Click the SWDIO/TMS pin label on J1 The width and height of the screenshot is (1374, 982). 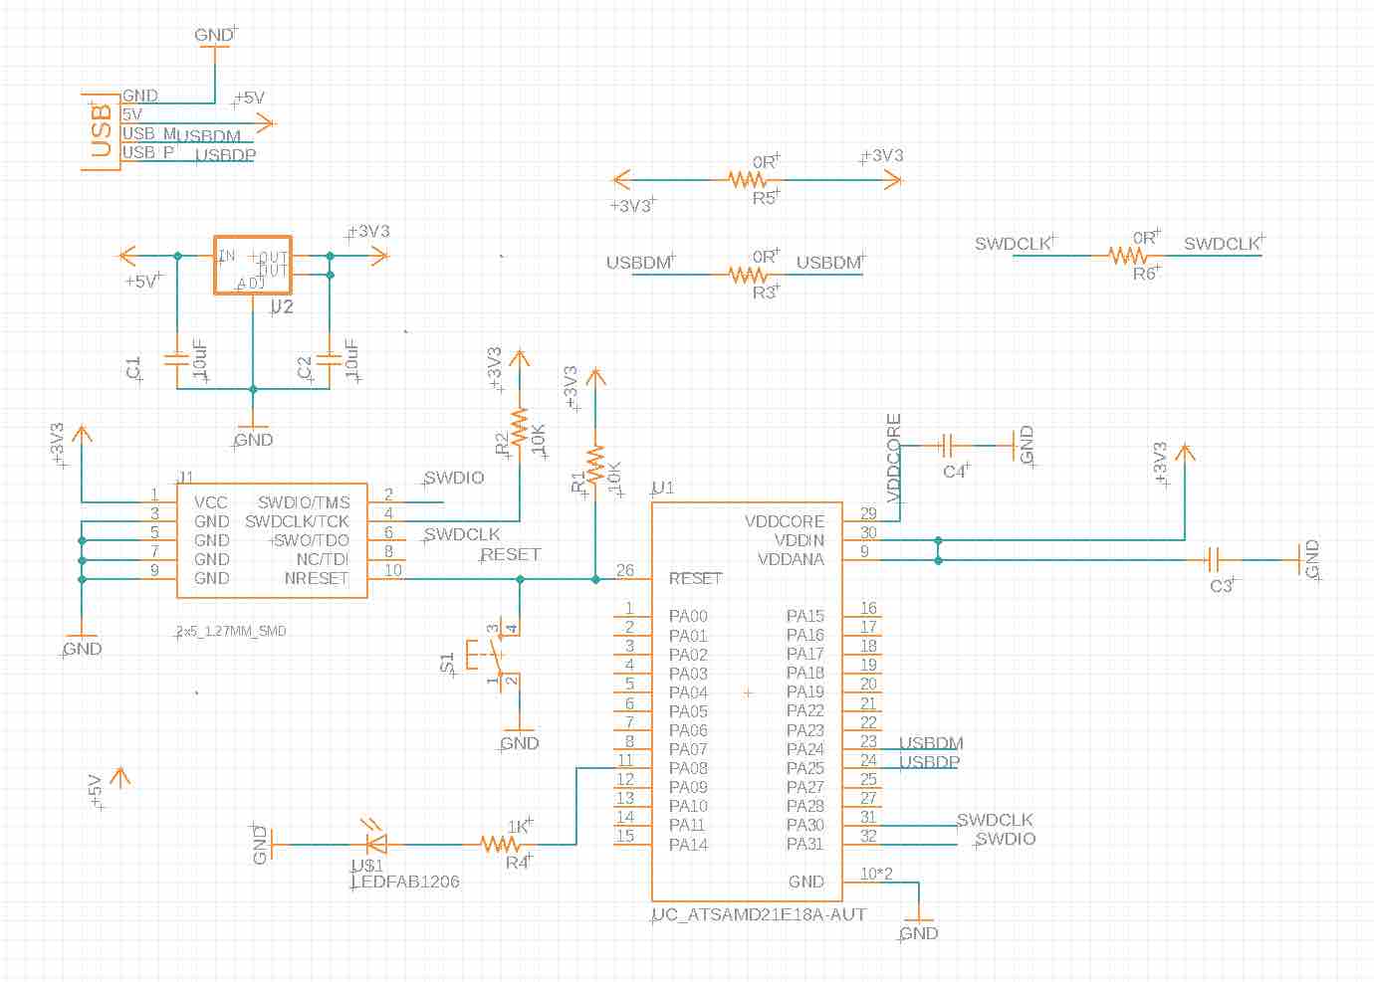(304, 502)
